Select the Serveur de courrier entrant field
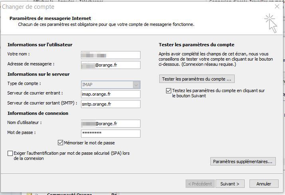 [111, 94]
